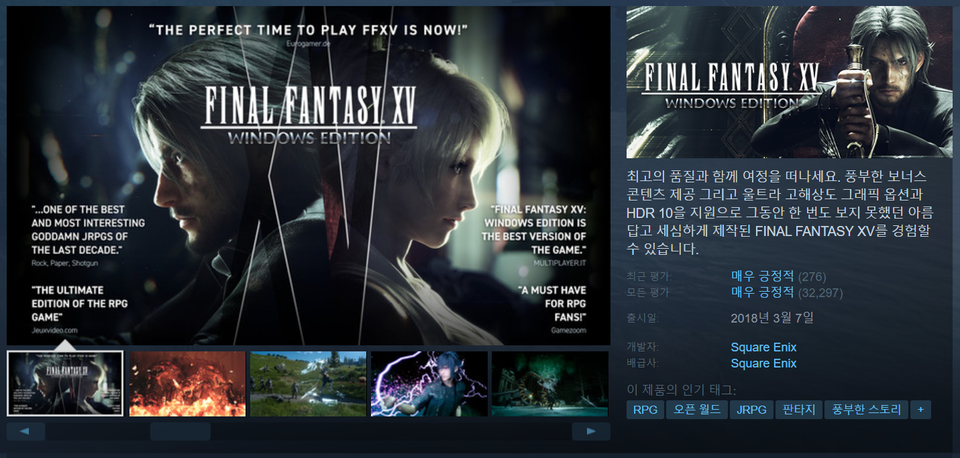Select the first thumbnail with game logo
The image size is (960, 458).
tap(65, 384)
